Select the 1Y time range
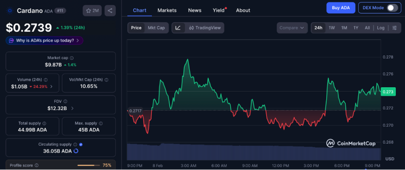This screenshot has height=170, width=405. [356, 28]
